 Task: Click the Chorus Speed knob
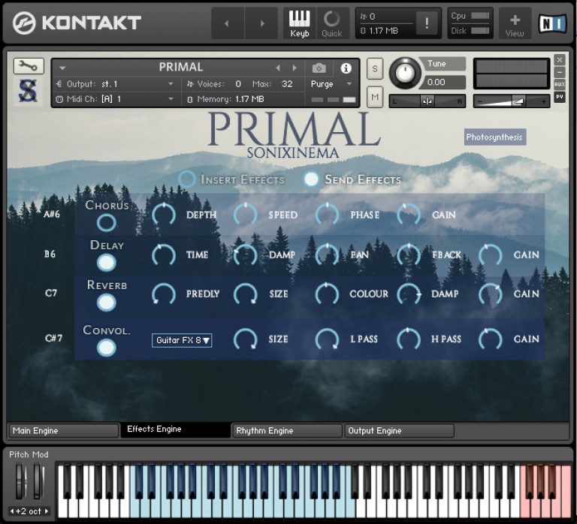tap(246, 215)
